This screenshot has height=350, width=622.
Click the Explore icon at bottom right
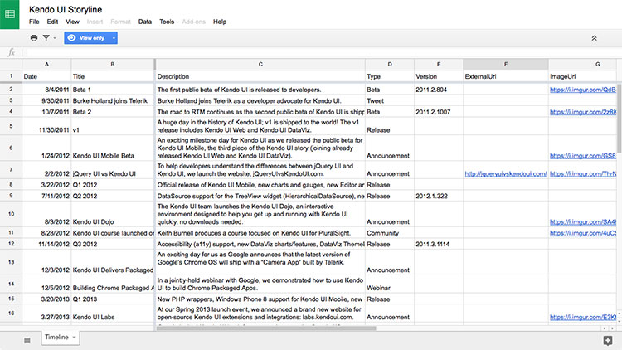tap(607, 340)
